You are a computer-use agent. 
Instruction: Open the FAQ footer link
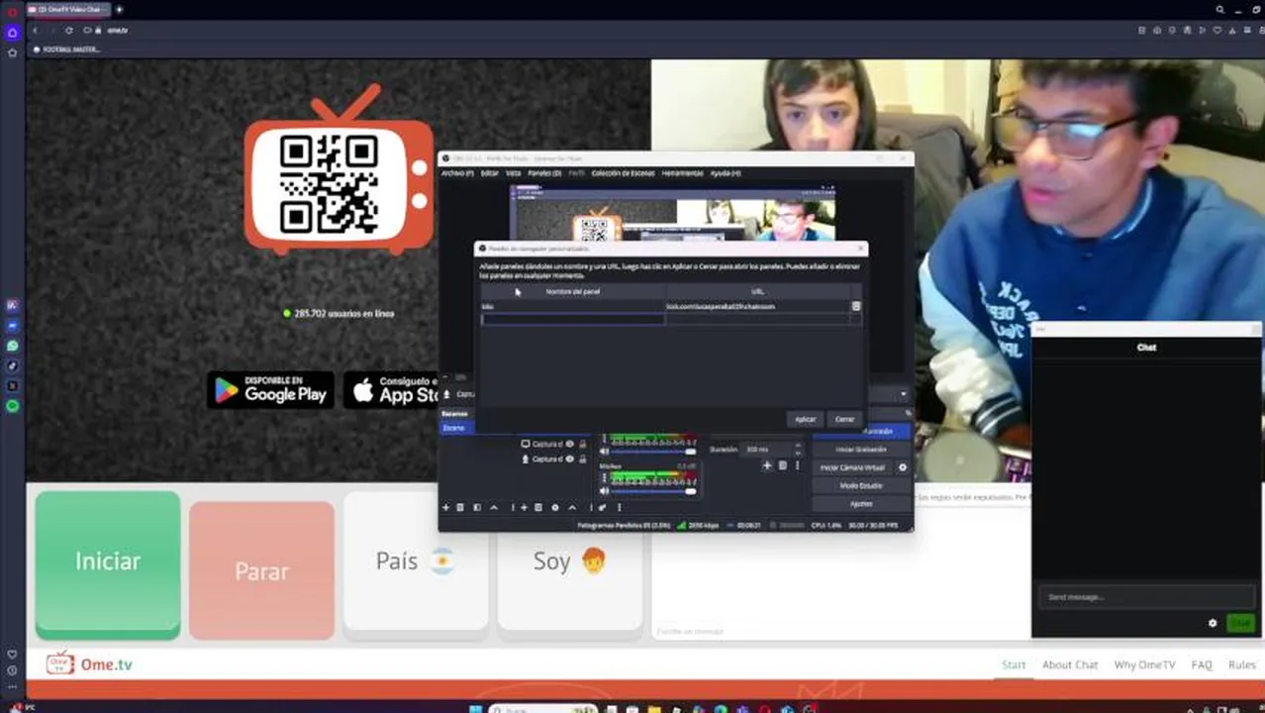point(1202,664)
